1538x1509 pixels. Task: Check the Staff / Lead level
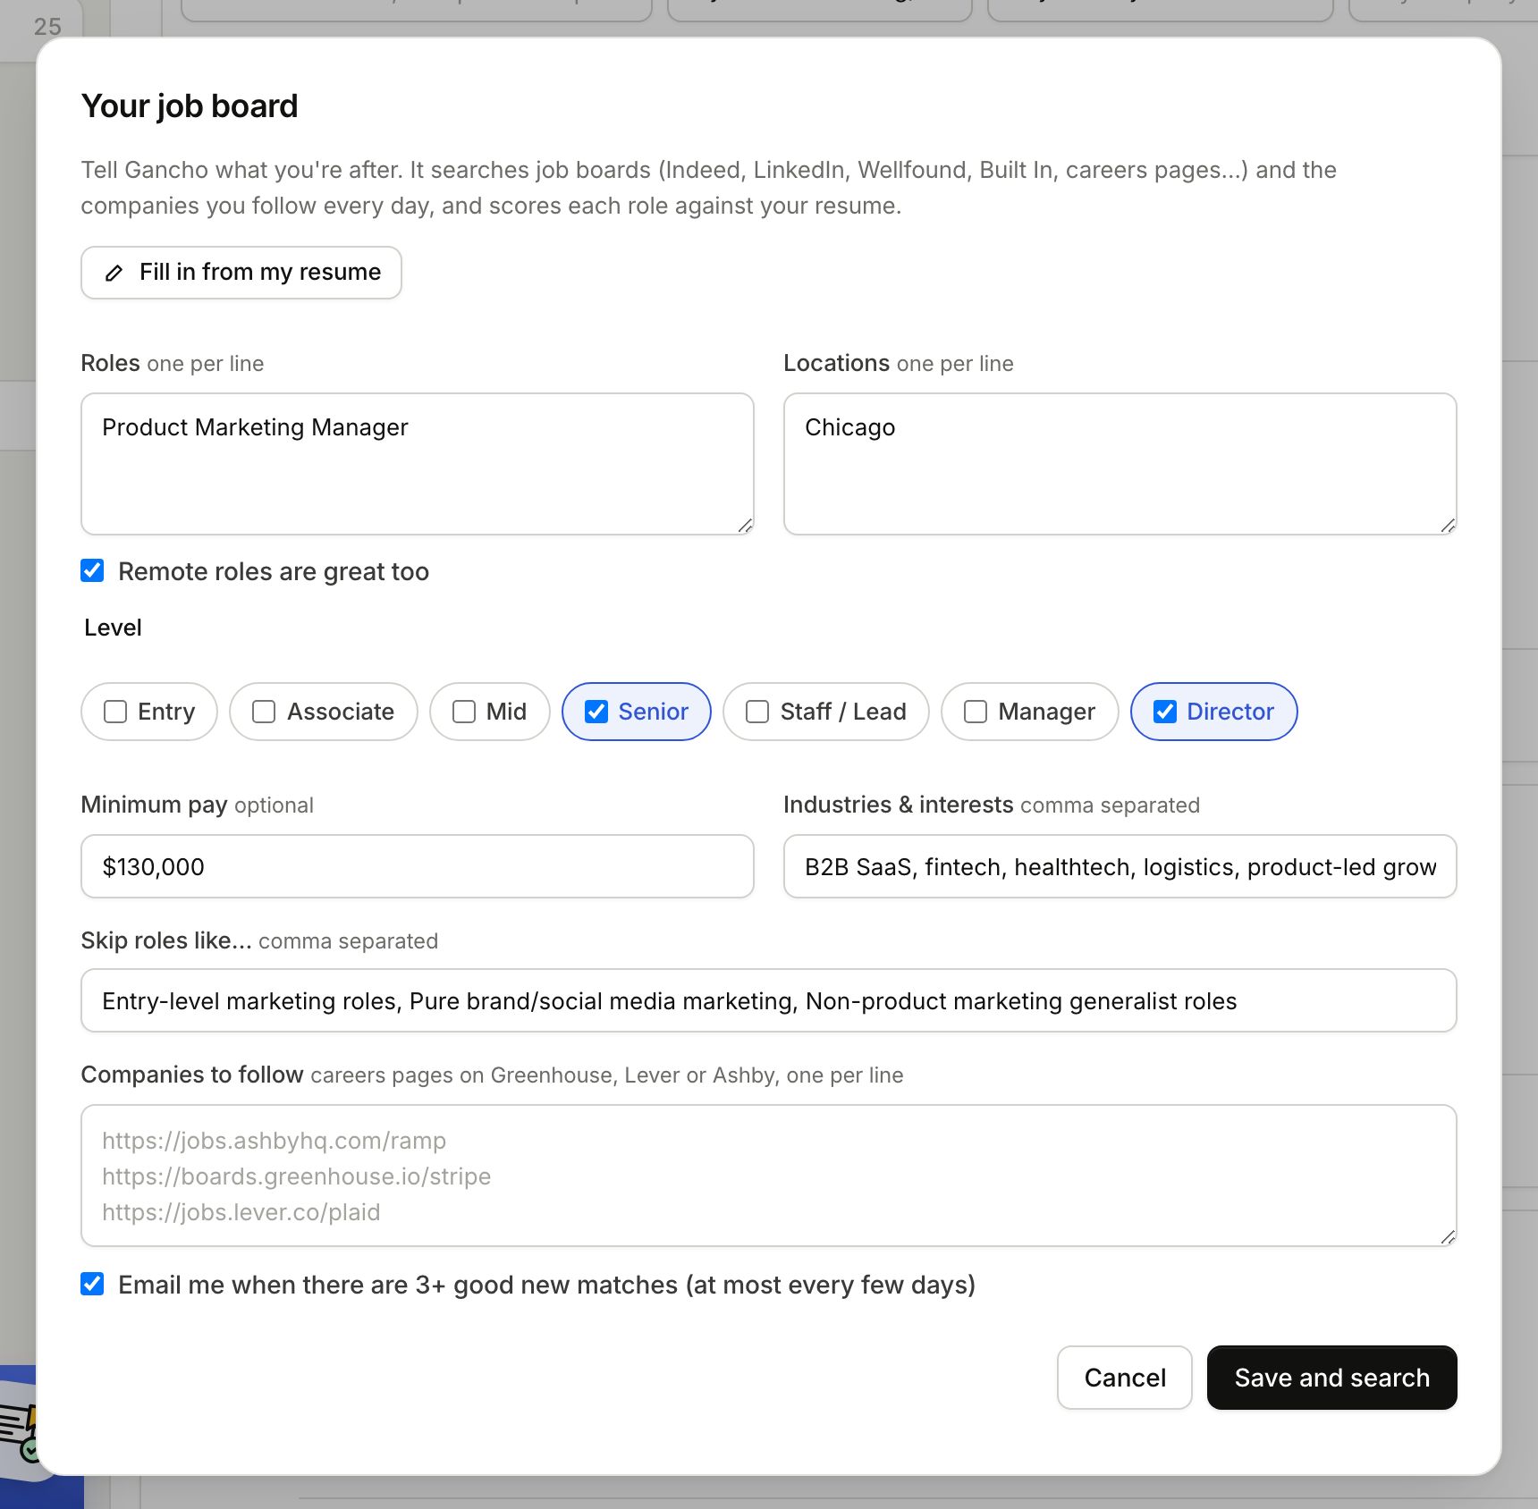pyautogui.click(x=826, y=712)
